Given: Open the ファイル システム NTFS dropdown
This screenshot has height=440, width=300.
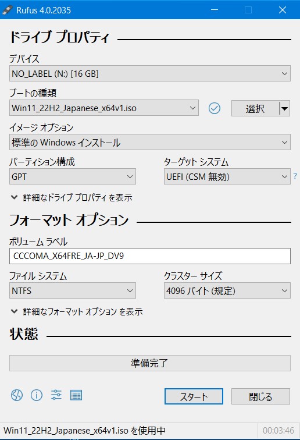Looking at the screenshot, I should click(73, 290).
